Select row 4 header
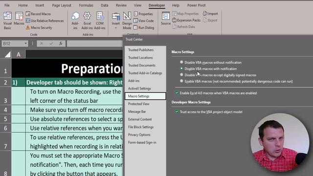This screenshot has width=313, height=176. pyautogui.click(x=5, y=110)
